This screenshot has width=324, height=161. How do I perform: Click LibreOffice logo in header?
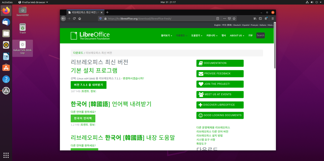coord(90,36)
